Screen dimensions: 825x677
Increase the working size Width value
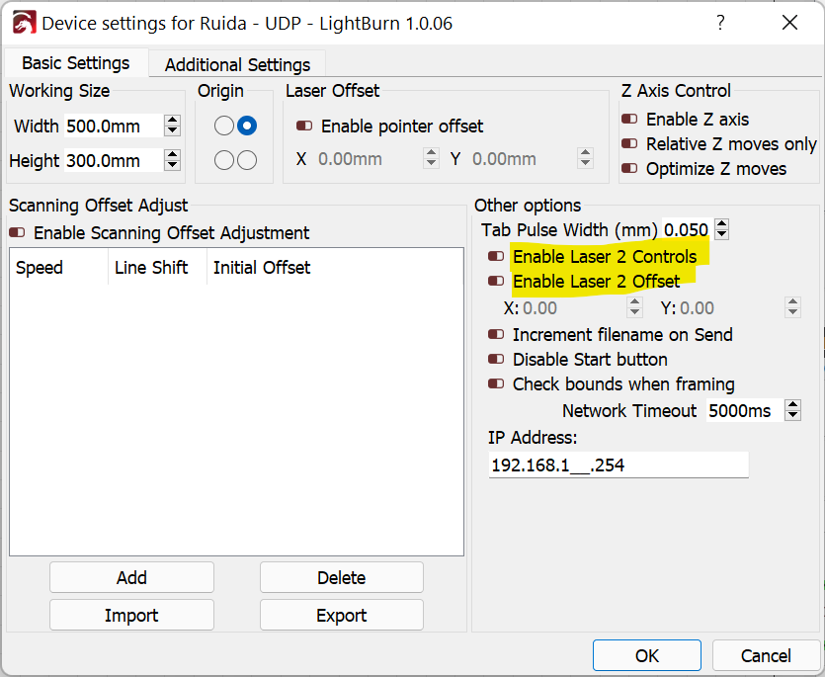172,121
